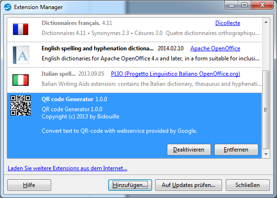
Task: Open Hilfe for the Extension Manager
Action: pos(29,185)
